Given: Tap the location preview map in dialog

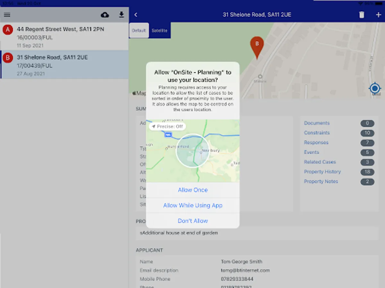Looking at the screenshot, I should pos(193,151).
